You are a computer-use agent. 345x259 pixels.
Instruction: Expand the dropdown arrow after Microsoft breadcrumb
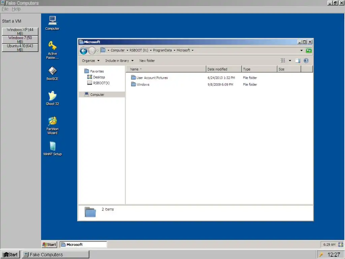coord(192,51)
